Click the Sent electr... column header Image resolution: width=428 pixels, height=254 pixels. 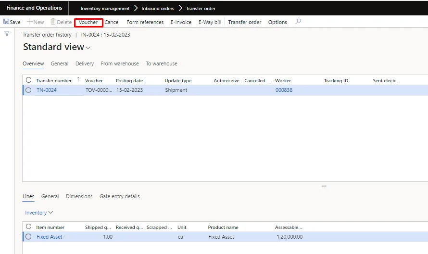pos(386,80)
